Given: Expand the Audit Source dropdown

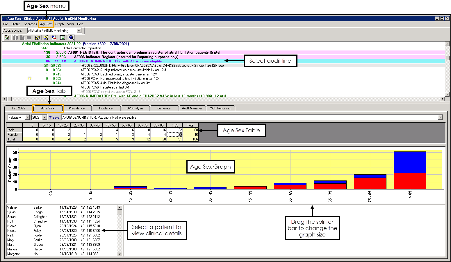Looking at the screenshot, I should (x=79, y=31).
